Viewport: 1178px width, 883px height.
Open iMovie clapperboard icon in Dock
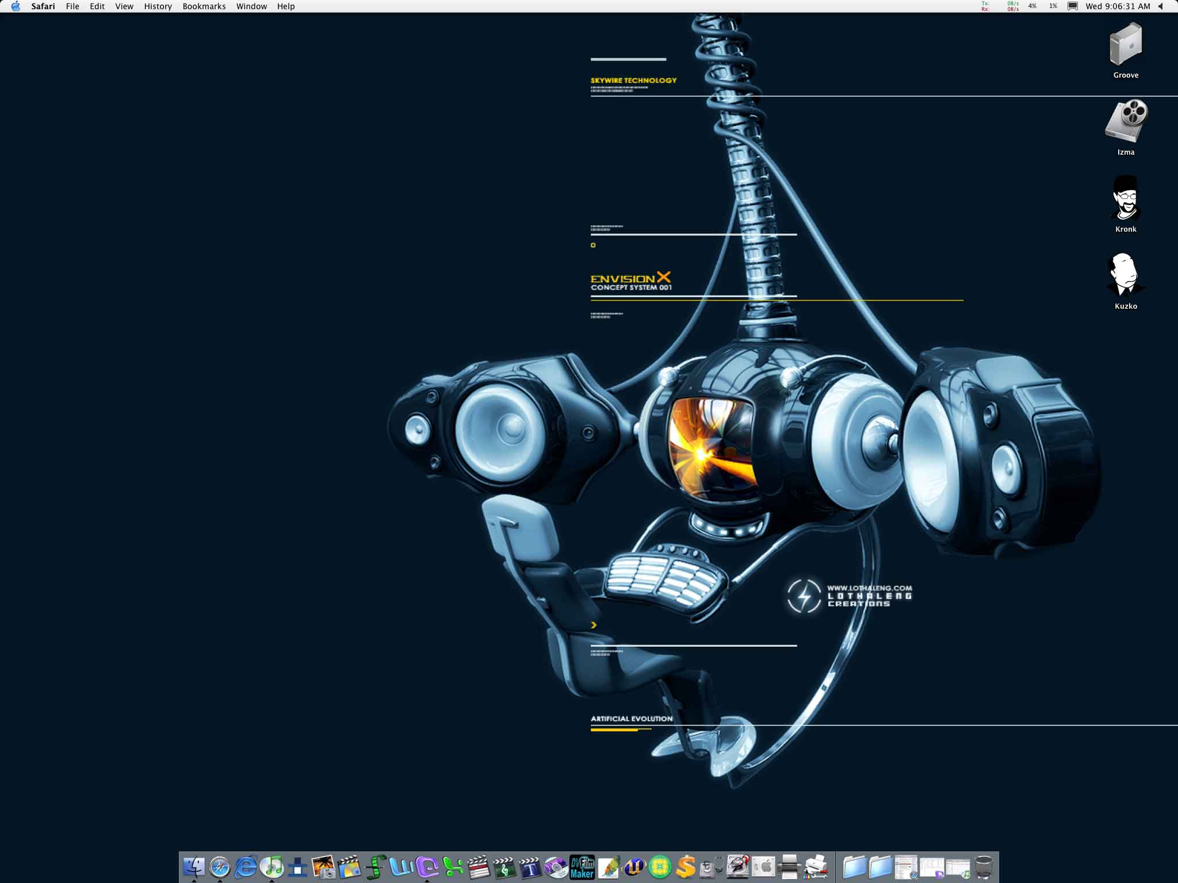349,867
